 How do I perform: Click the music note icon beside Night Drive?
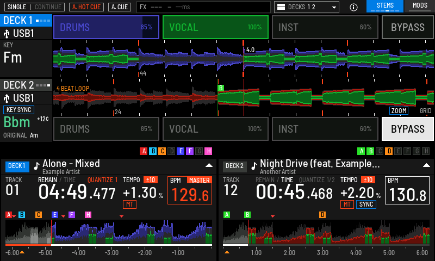[254, 166]
